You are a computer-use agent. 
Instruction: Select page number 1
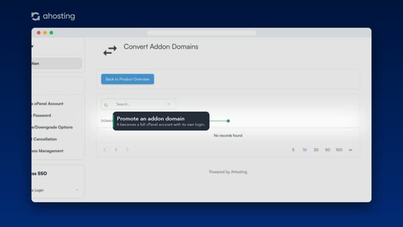click(116, 149)
